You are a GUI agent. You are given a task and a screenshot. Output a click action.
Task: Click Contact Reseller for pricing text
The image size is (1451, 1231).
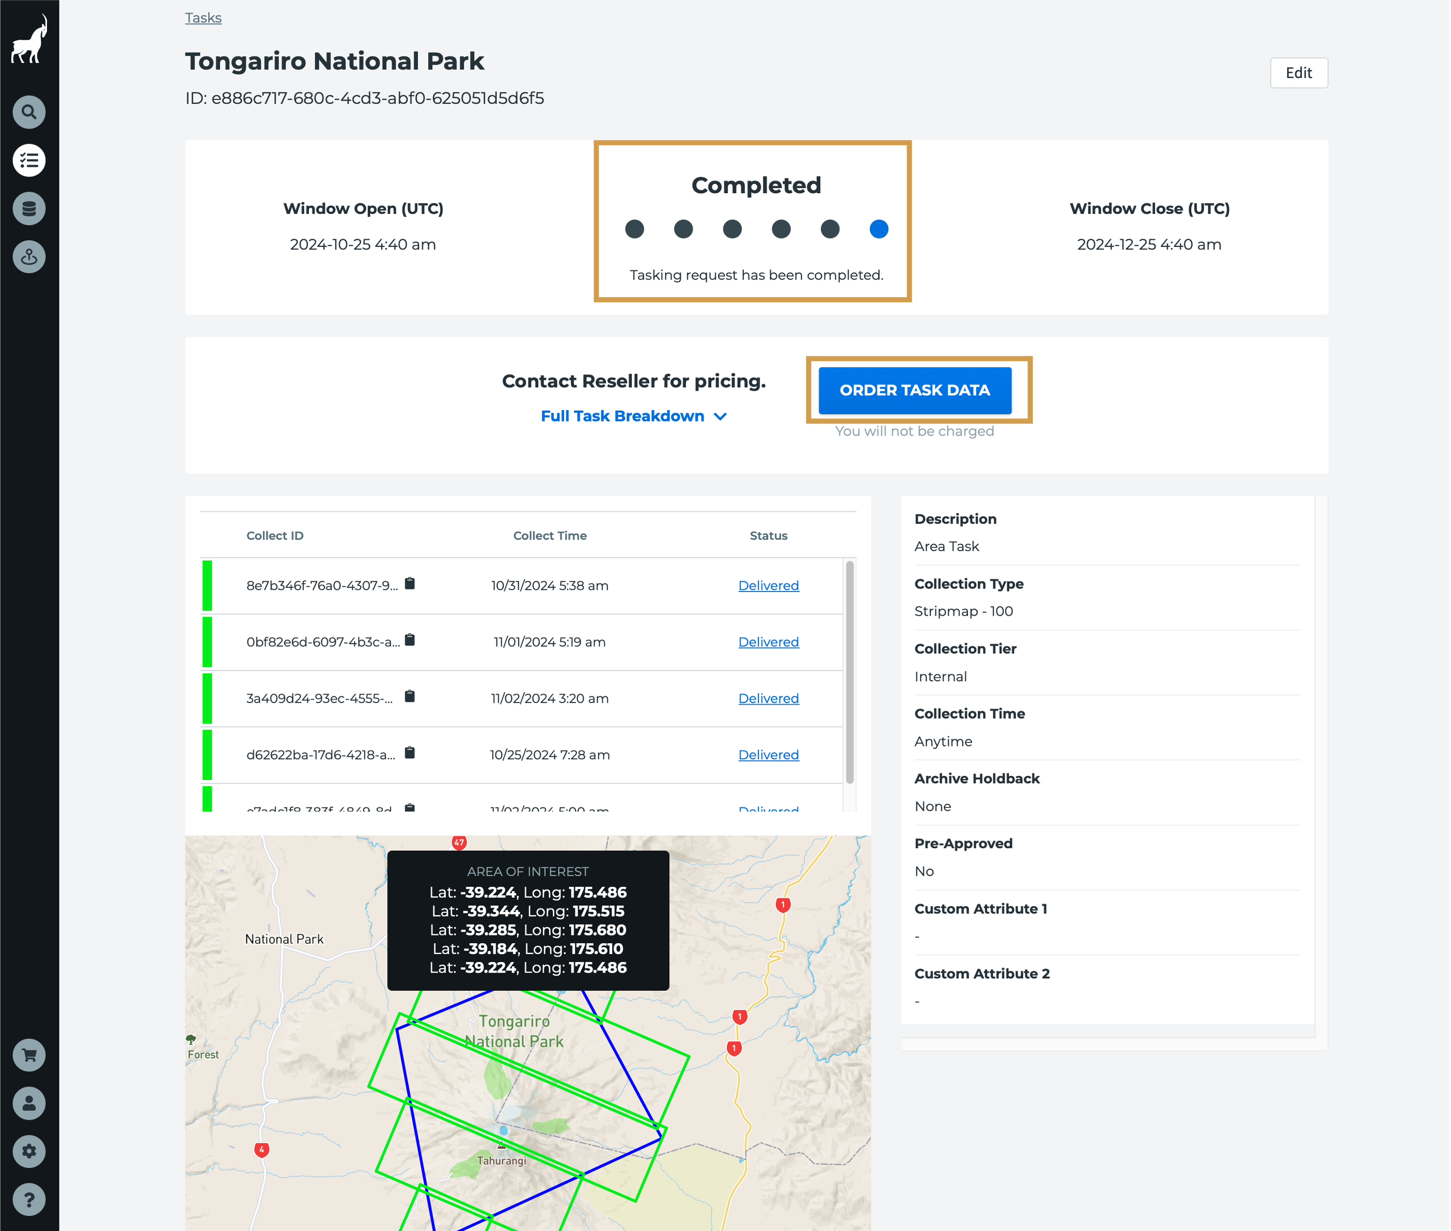pos(634,381)
